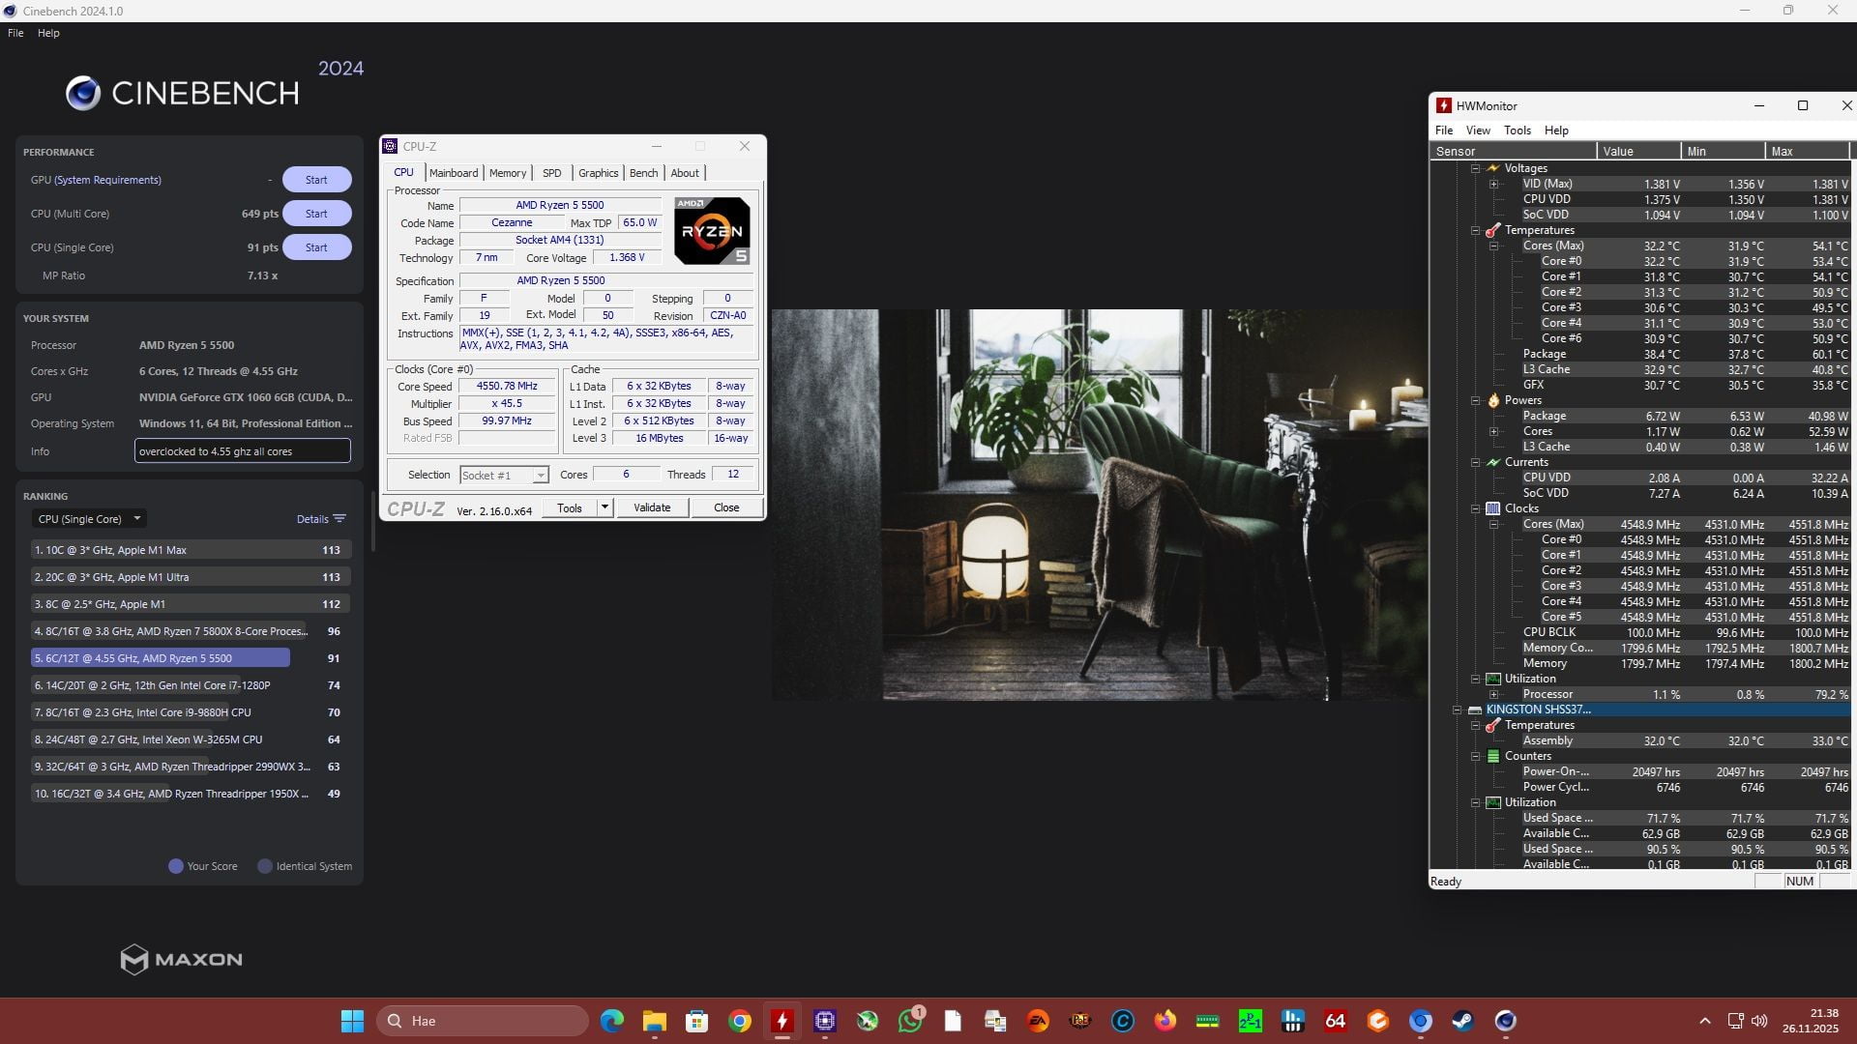Start the CPU (Single Core) benchmark
Image resolution: width=1857 pixels, height=1044 pixels.
pyautogui.click(x=316, y=247)
